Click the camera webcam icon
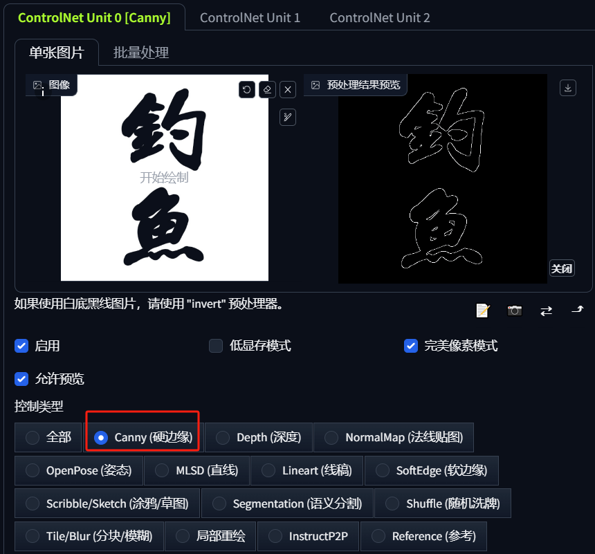The width and height of the screenshot is (595, 554). [x=515, y=311]
